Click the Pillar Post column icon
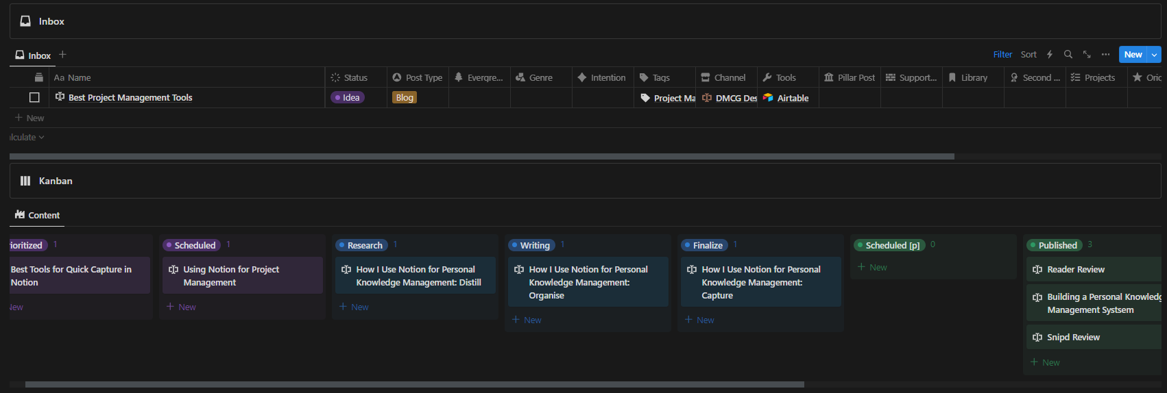Screen dimensions: 1167x393 point(829,77)
